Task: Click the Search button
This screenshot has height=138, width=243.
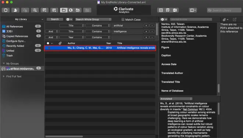Action: [55, 19]
